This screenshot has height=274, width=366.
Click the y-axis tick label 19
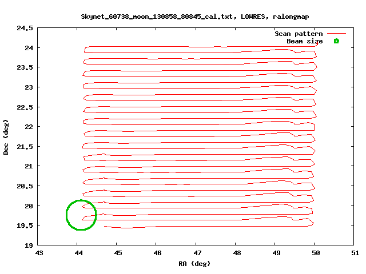(29, 245)
